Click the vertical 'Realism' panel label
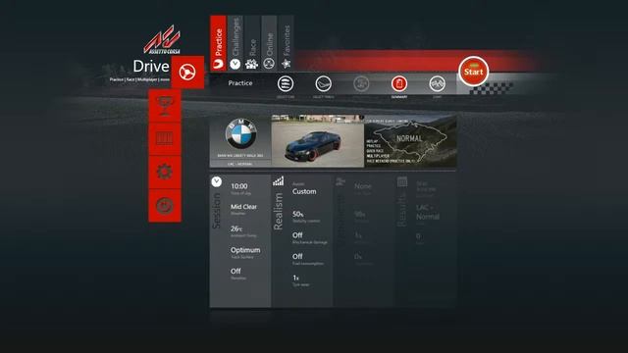The height and width of the screenshot is (353, 628). point(278,212)
